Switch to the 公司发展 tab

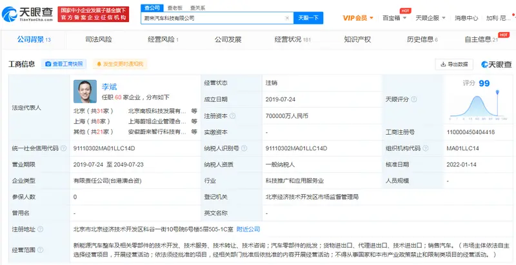(x=228, y=40)
